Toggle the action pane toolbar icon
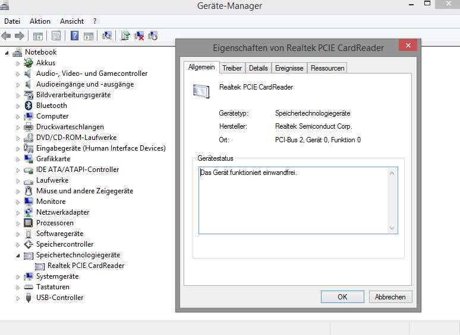Image resolution: width=460 pixels, height=335 pixels. coord(89,36)
